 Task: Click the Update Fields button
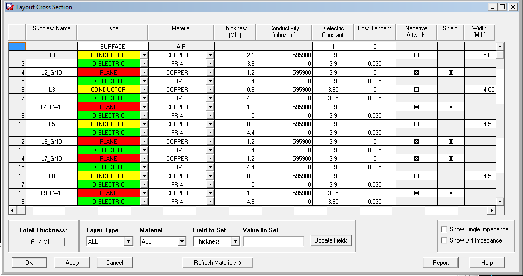point(331,240)
